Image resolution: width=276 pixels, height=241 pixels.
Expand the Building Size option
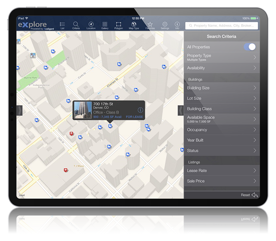click(221, 88)
